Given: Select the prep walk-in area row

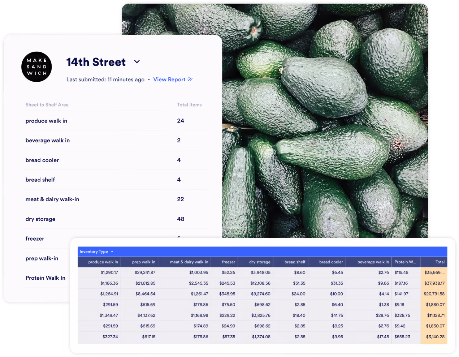Looking at the screenshot, I should [x=47, y=258].
